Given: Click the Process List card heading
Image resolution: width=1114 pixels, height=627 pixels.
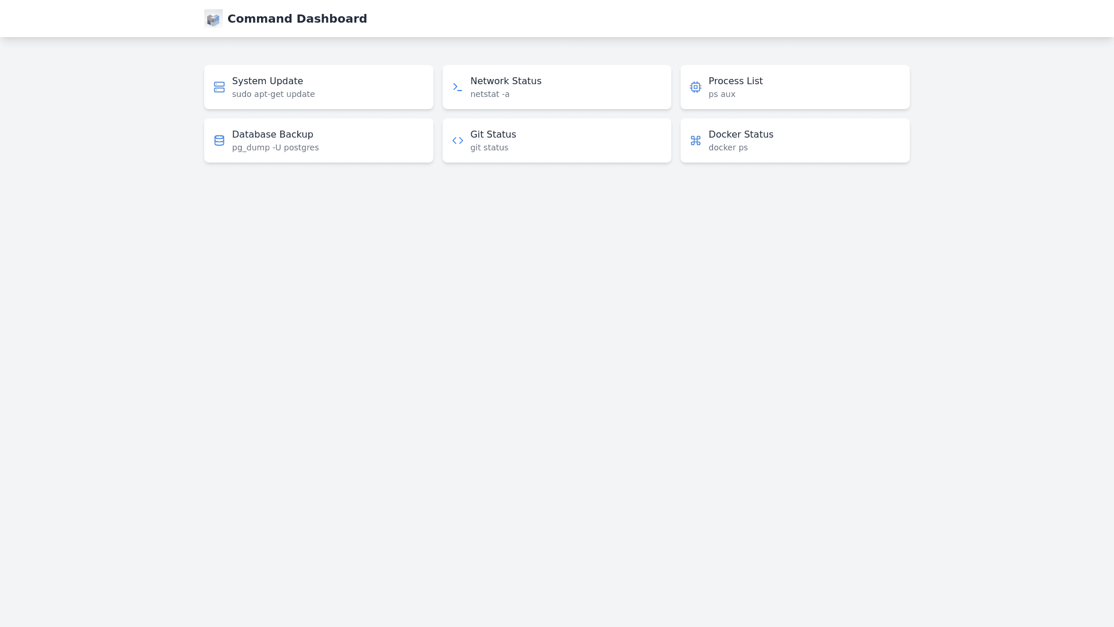Looking at the screenshot, I should click(x=735, y=81).
